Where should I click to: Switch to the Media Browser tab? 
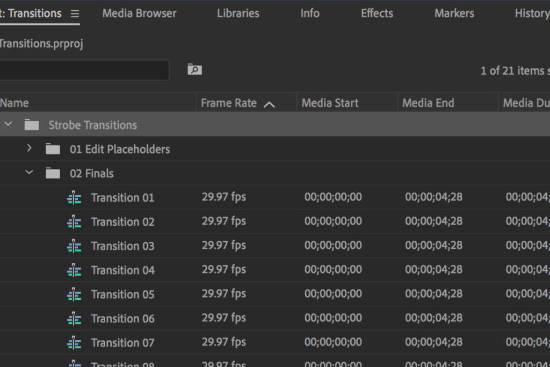pyautogui.click(x=139, y=13)
